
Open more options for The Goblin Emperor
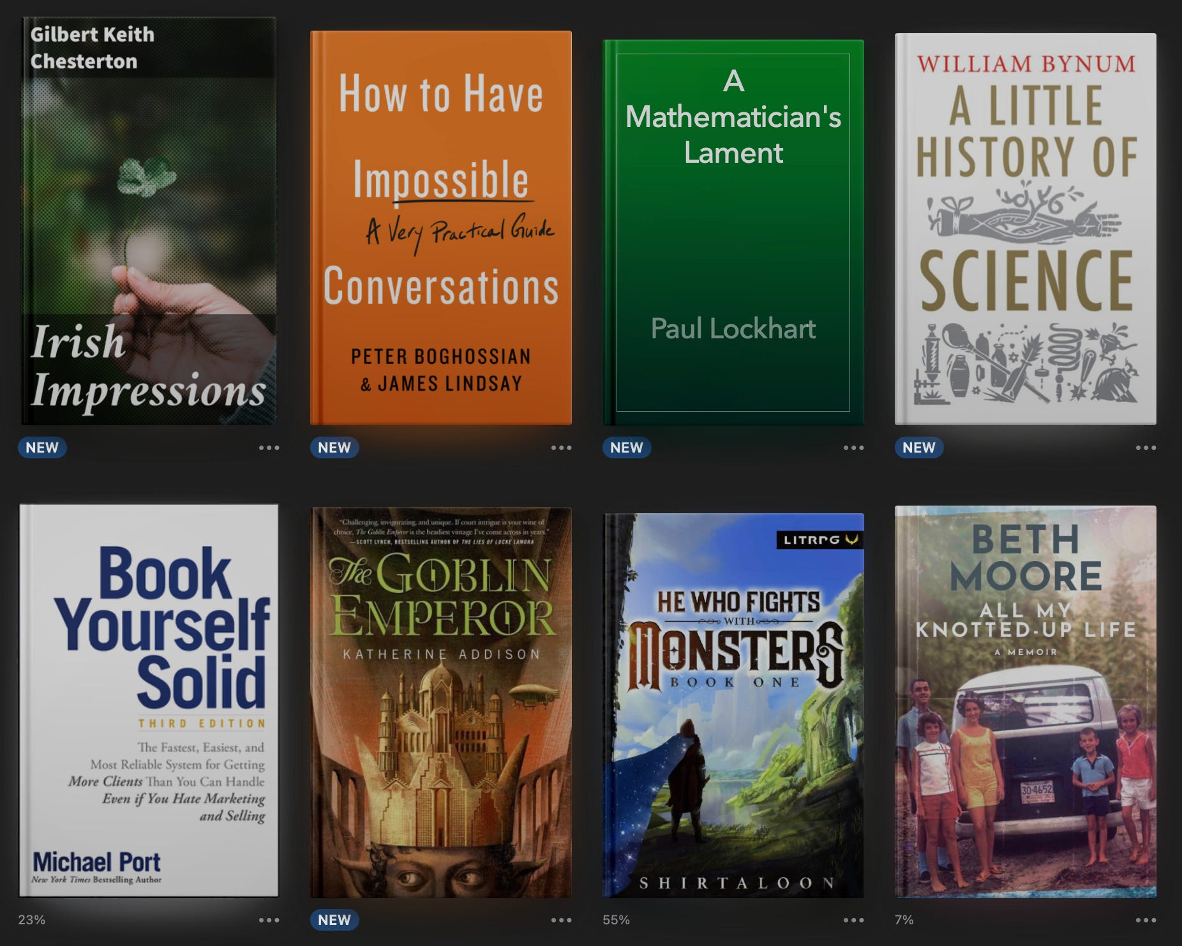point(562,920)
